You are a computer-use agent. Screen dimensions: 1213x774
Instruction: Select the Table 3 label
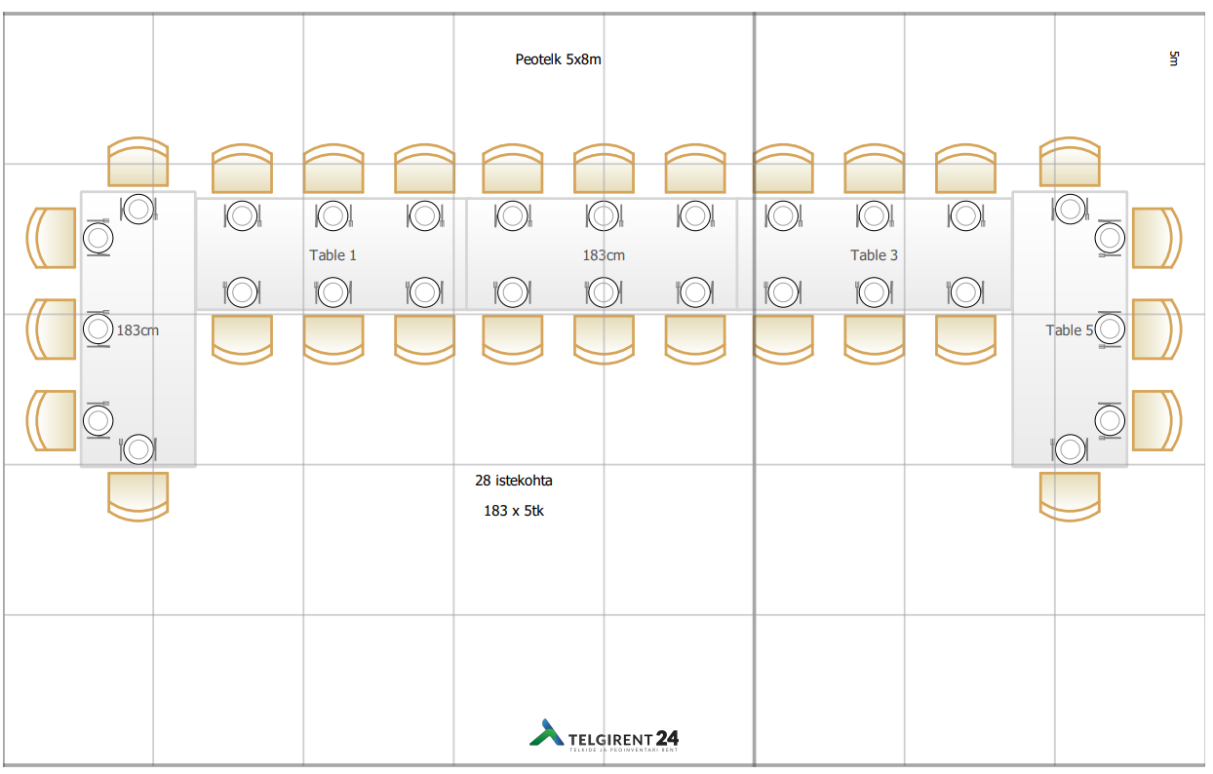click(874, 255)
